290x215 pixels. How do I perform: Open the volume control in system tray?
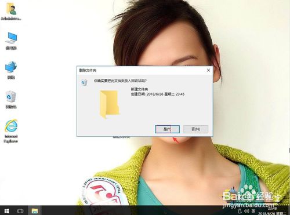(x=246, y=211)
